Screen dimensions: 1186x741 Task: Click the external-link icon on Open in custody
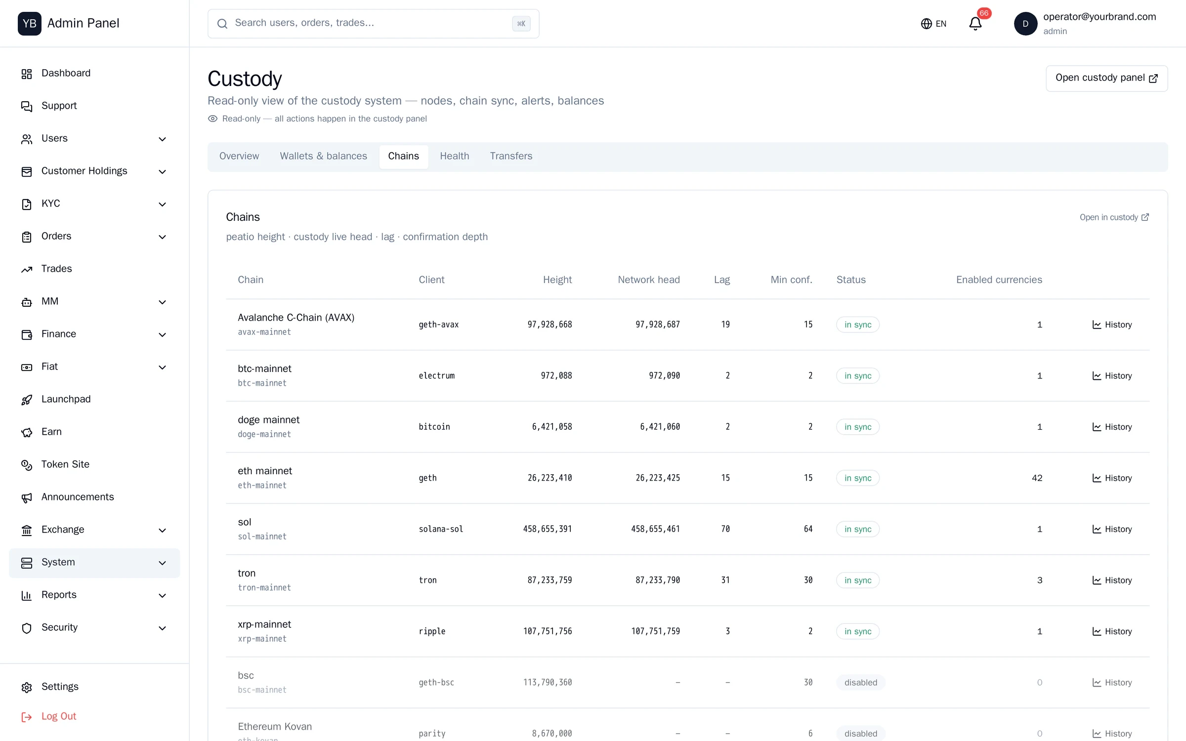1145,217
